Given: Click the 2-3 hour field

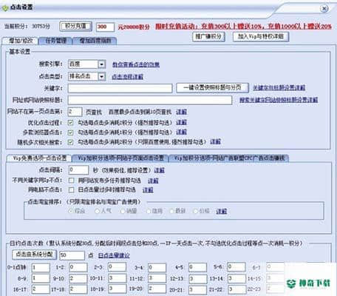Looking at the screenshot, I should (117, 267).
